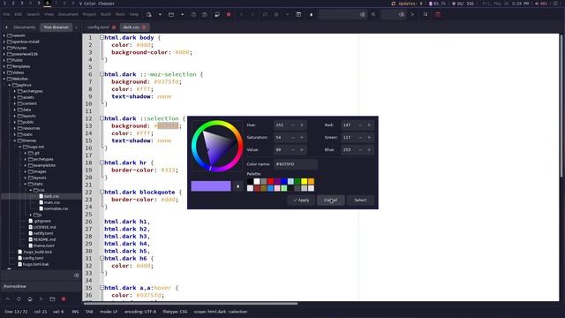
Task: Click the magnifier Find icon in toolbar
Action: pos(373,15)
